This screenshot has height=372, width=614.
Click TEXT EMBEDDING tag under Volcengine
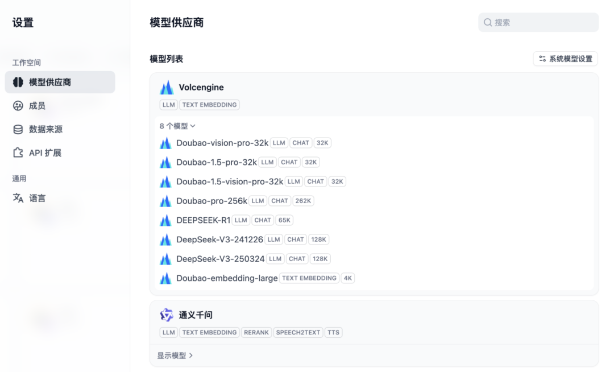(209, 105)
